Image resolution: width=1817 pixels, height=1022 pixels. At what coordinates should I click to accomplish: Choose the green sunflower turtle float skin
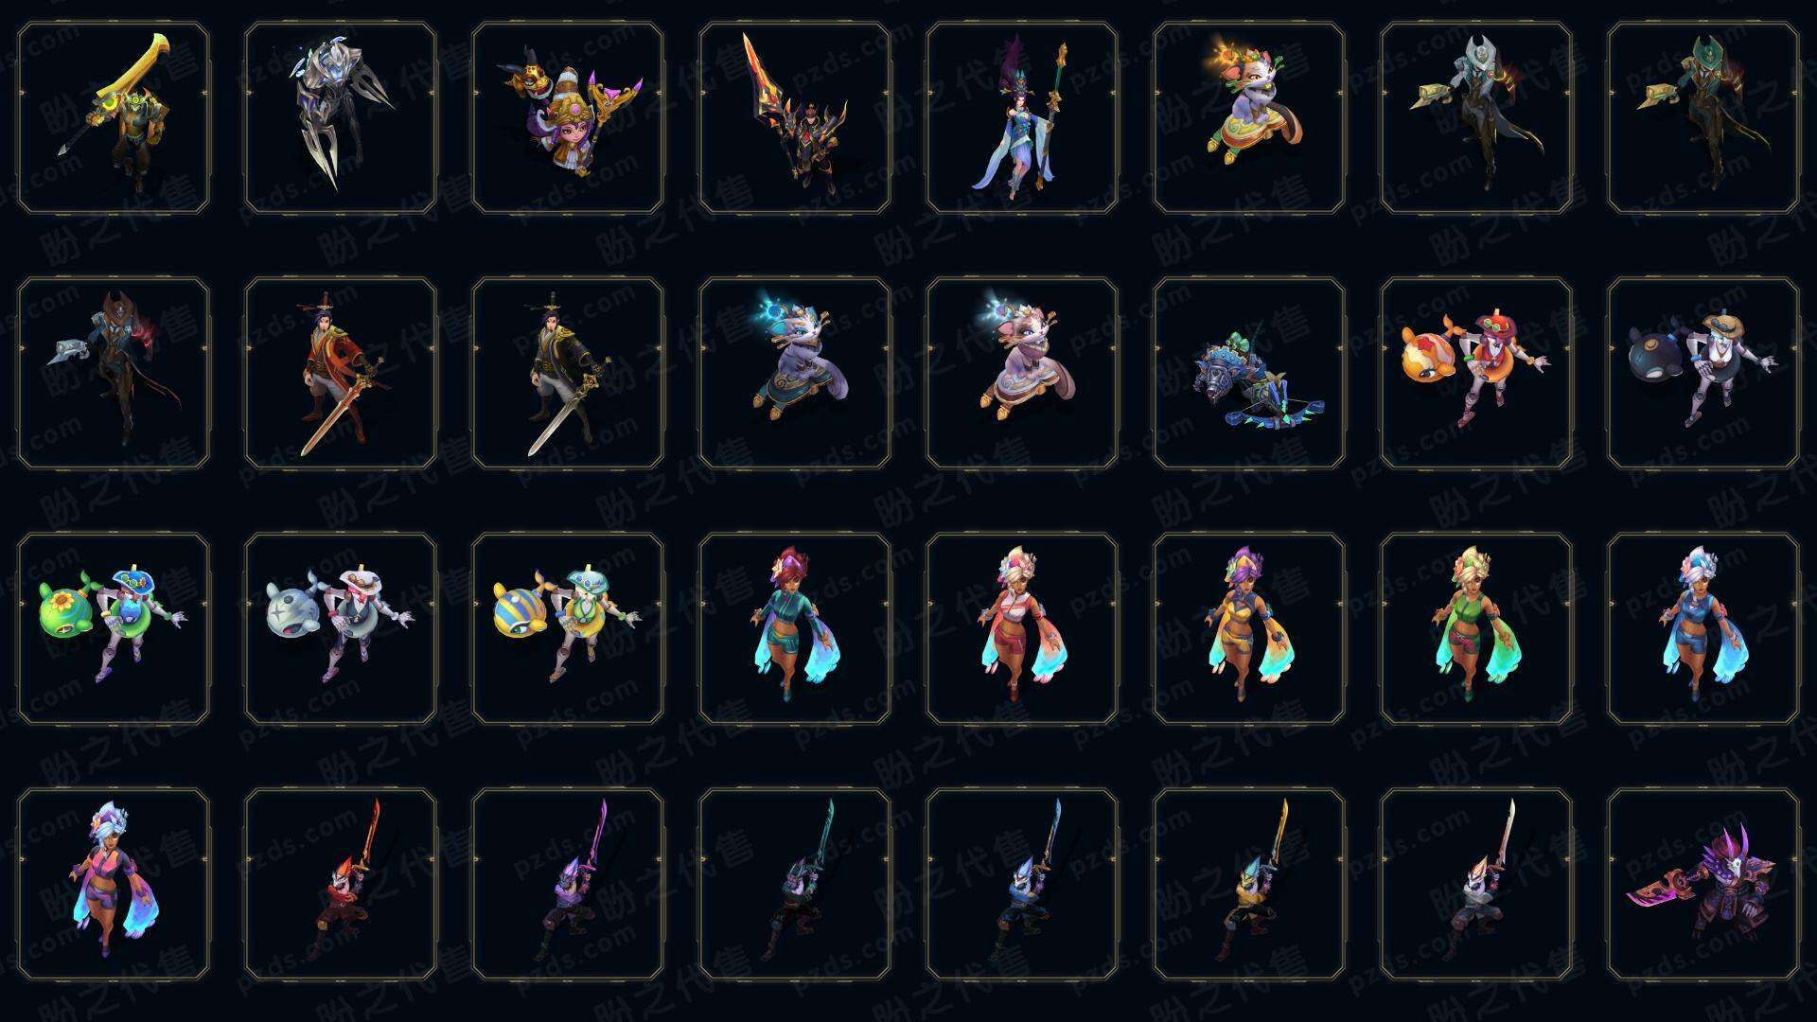(x=114, y=628)
